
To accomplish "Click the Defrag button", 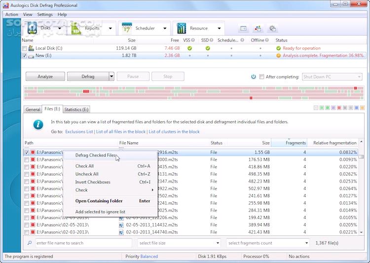I will coord(88,76).
